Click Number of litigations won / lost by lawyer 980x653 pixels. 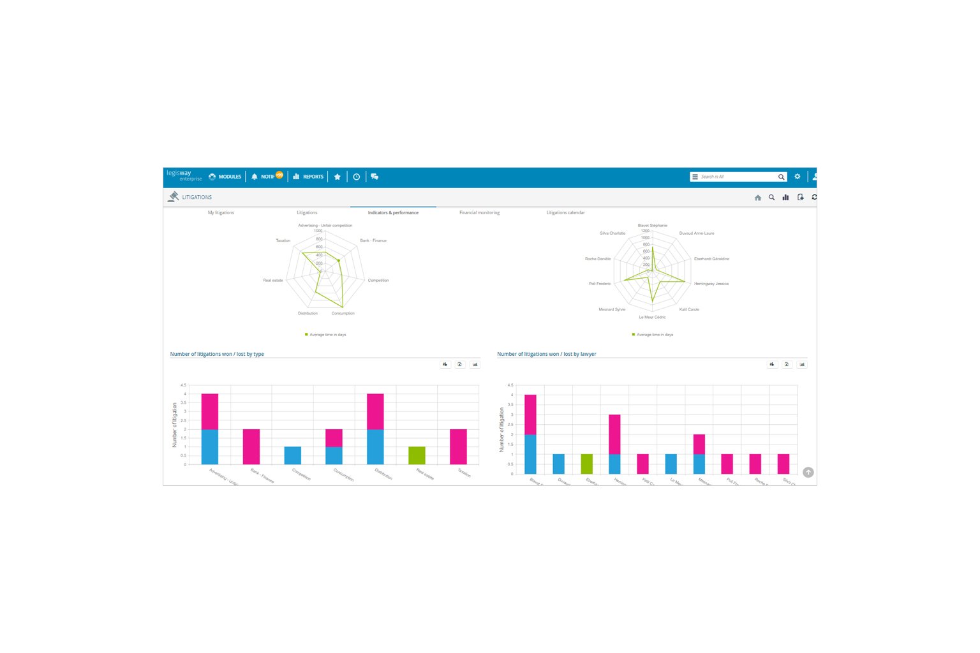[x=546, y=354]
